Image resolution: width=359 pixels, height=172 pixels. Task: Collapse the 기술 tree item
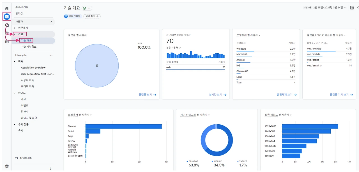pos(14,34)
